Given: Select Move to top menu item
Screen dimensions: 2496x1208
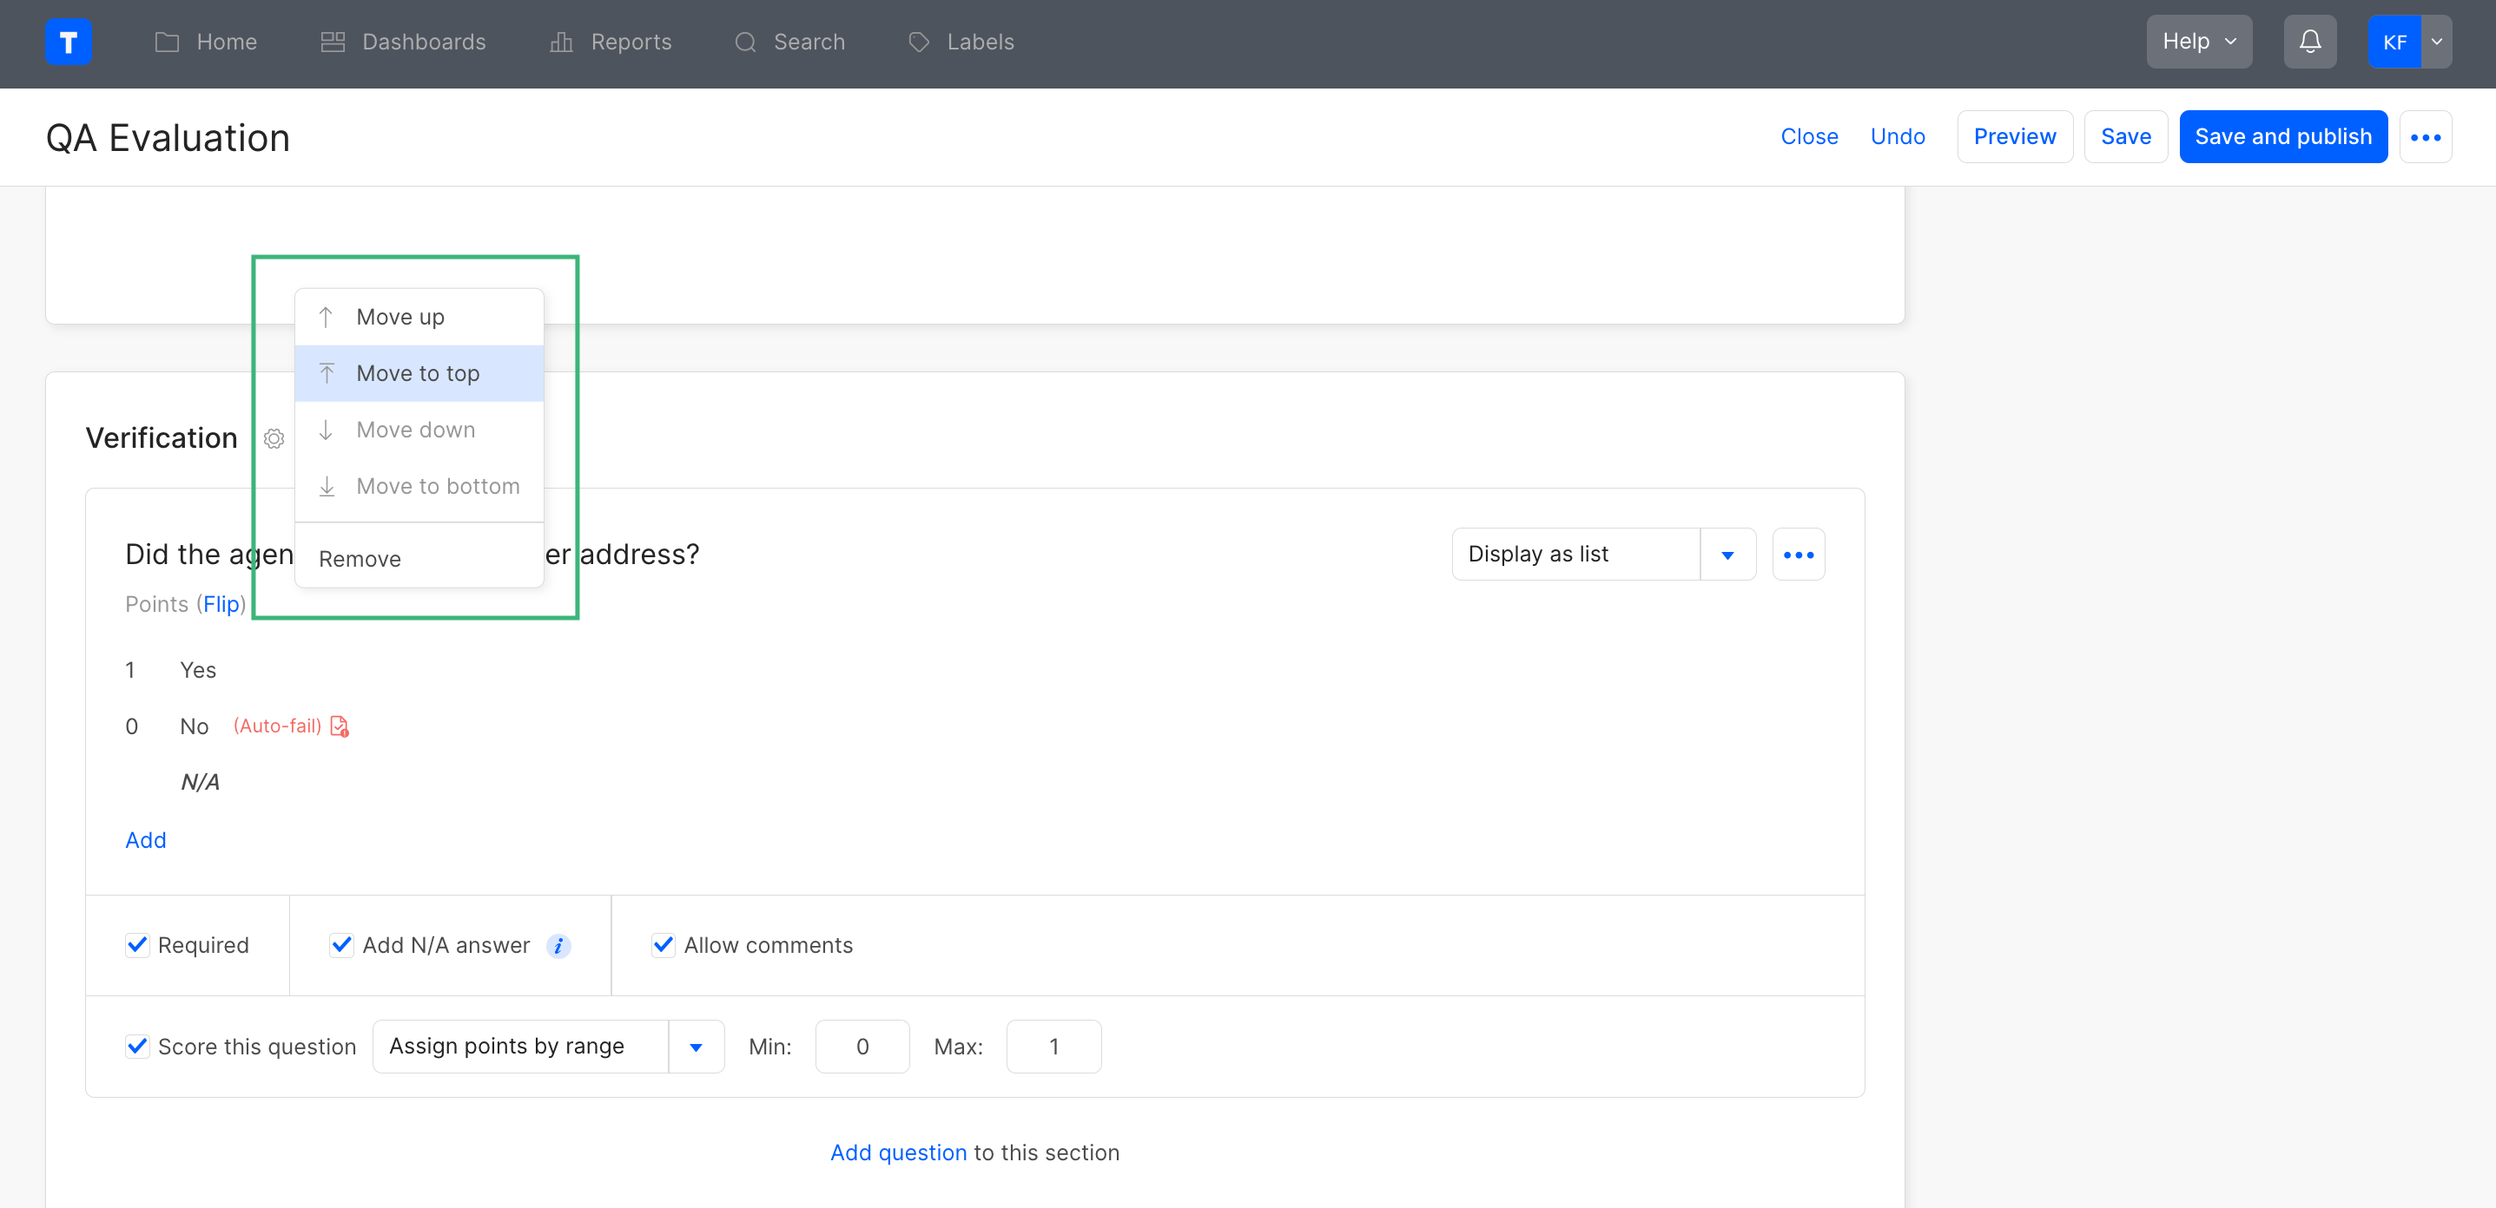Looking at the screenshot, I should pos(418,374).
